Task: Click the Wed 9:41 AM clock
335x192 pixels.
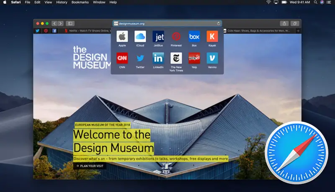Action: pyautogui.click(x=300, y=3)
